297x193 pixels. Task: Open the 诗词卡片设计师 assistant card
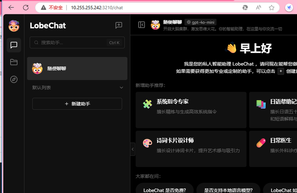tap(191, 149)
